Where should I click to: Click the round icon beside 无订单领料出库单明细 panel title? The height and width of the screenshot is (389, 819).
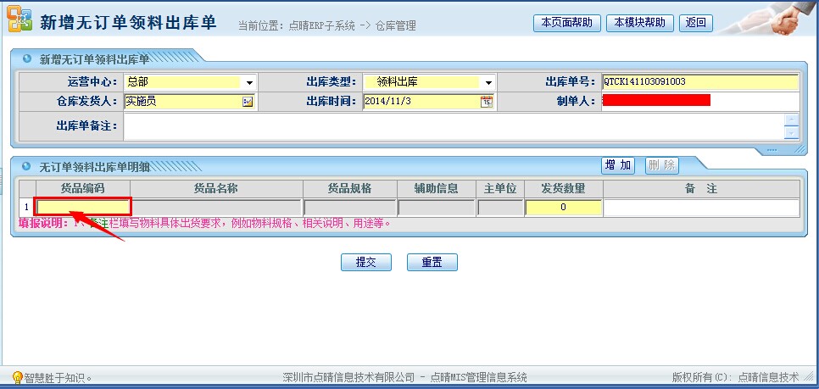(x=27, y=165)
